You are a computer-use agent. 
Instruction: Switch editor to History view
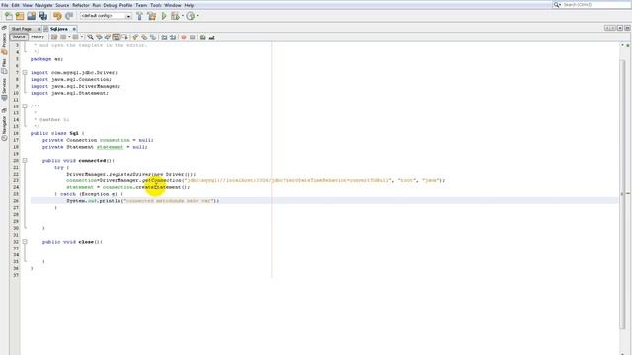pyautogui.click(x=38, y=36)
